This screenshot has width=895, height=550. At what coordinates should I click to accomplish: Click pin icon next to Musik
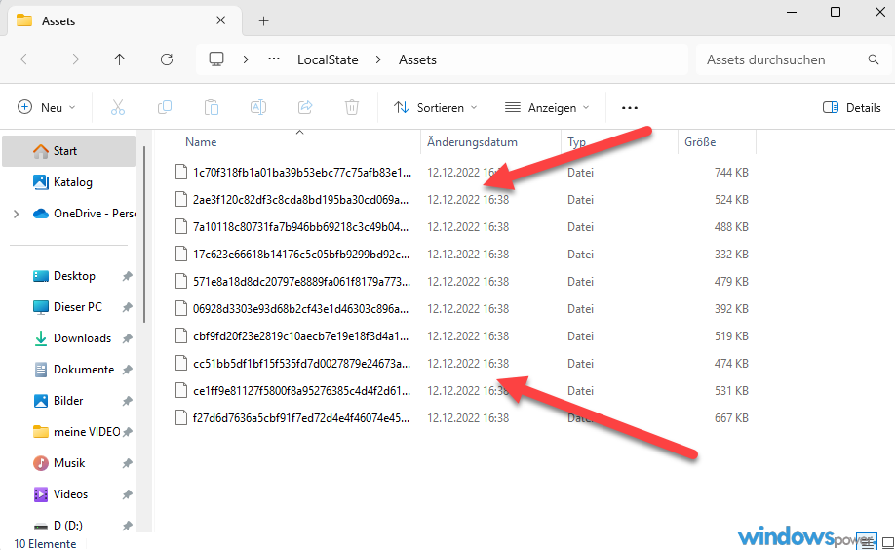click(128, 464)
